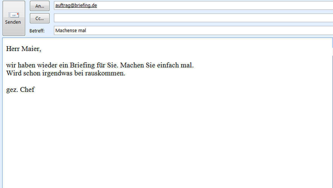Open Cc... recipient picker button
Viewport: 333px width, 188px height.
tap(40, 18)
